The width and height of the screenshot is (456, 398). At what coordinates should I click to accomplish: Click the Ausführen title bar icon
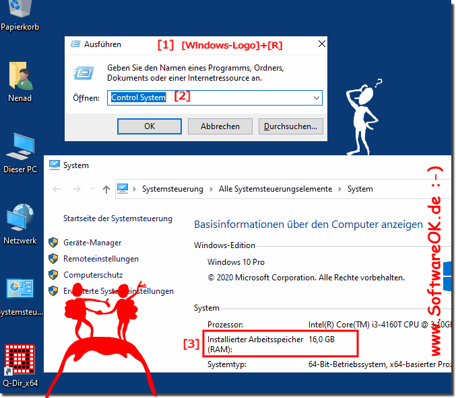tap(75, 44)
